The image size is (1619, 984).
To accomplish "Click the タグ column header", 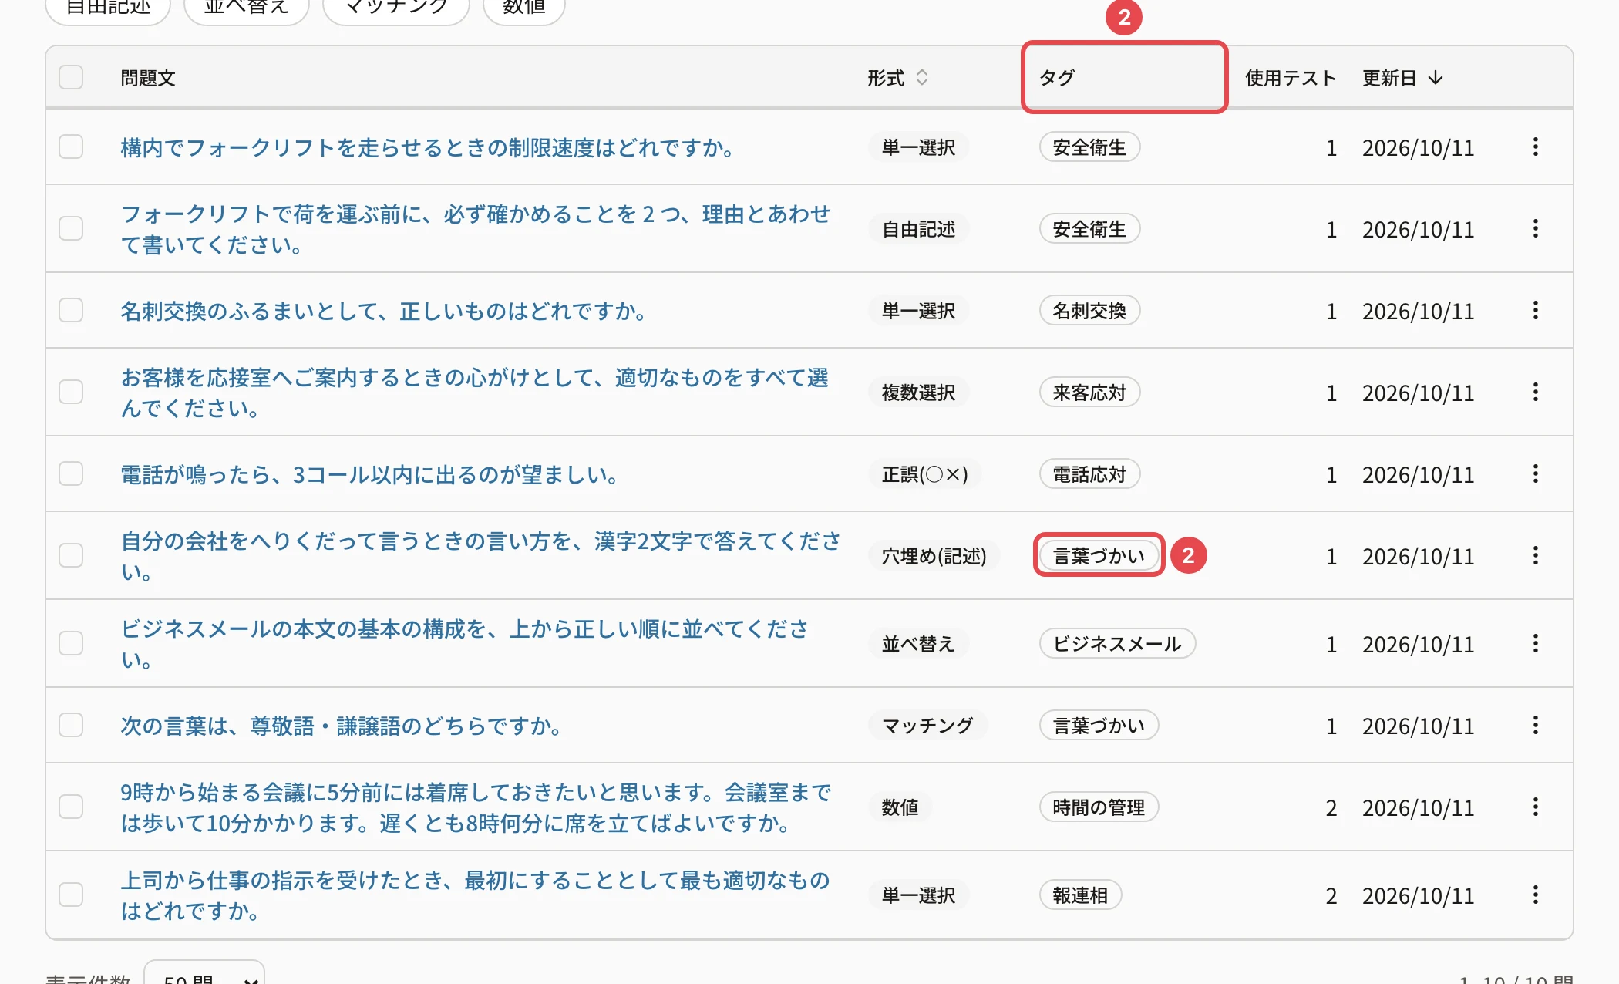I will (1057, 77).
